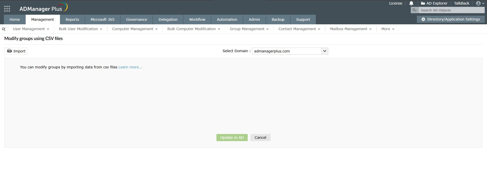Click the Modify groups using CSV files heading

34,39
